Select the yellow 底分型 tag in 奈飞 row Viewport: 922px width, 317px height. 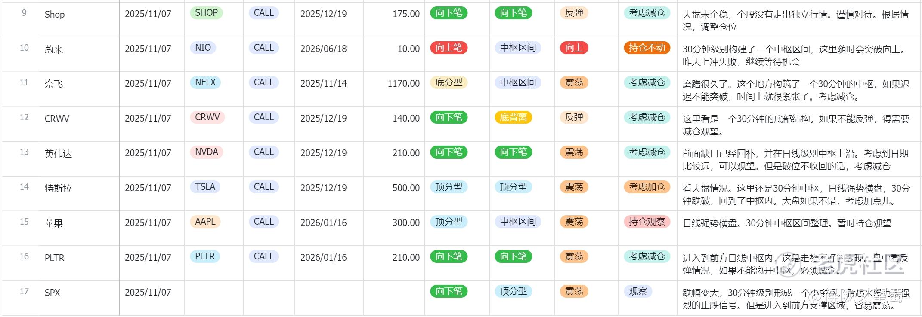click(x=449, y=82)
